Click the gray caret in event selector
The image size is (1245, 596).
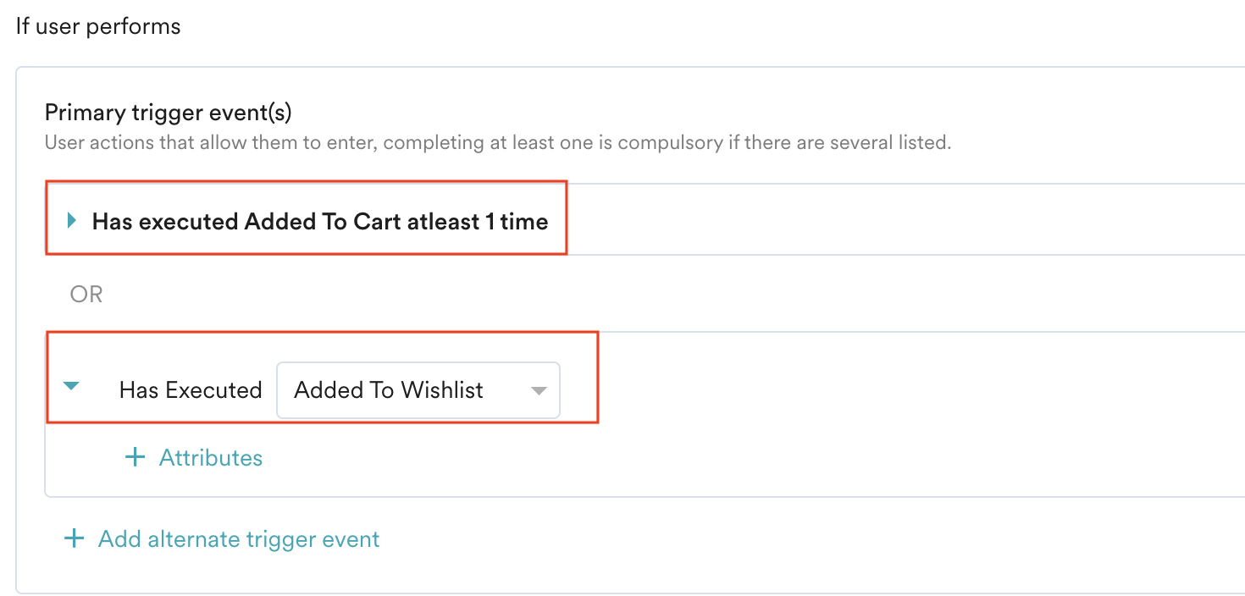click(x=539, y=390)
